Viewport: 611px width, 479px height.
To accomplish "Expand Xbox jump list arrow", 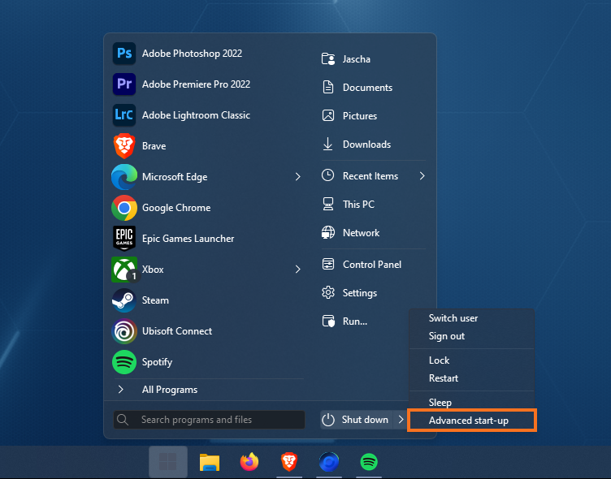I will point(297,269).
